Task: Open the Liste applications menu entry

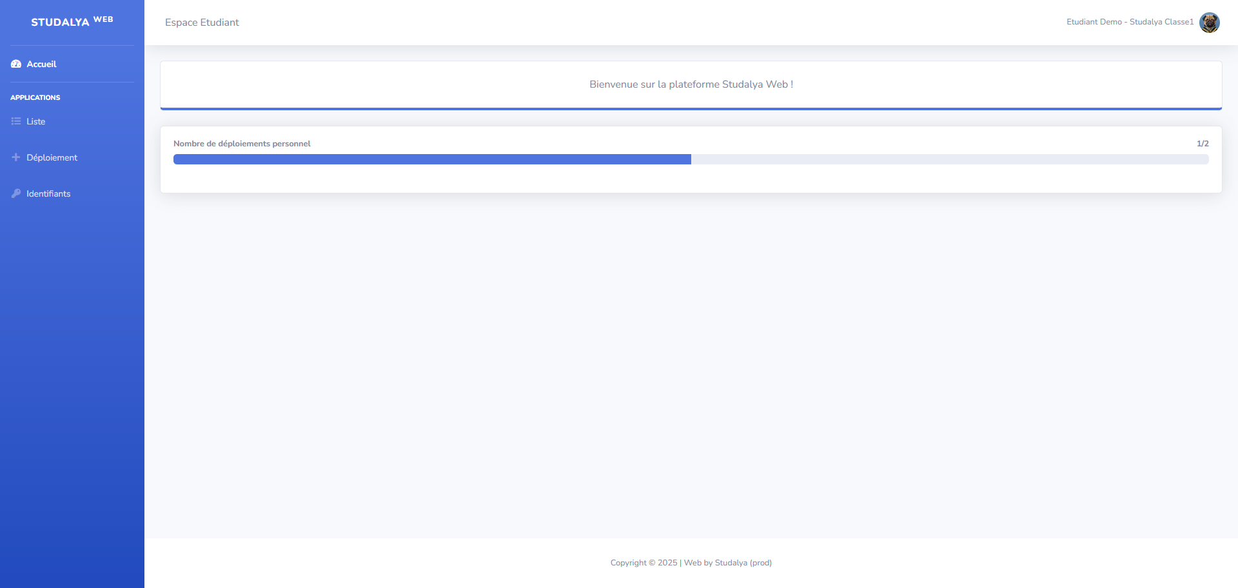Action: pyautogui.click(x=72, y=121)
